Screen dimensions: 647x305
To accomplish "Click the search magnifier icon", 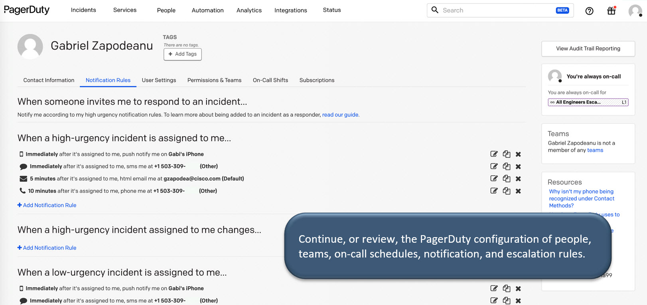I will (435, 10).
